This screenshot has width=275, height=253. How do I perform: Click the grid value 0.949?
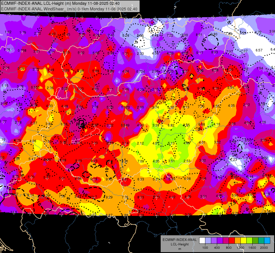[125, 125]
